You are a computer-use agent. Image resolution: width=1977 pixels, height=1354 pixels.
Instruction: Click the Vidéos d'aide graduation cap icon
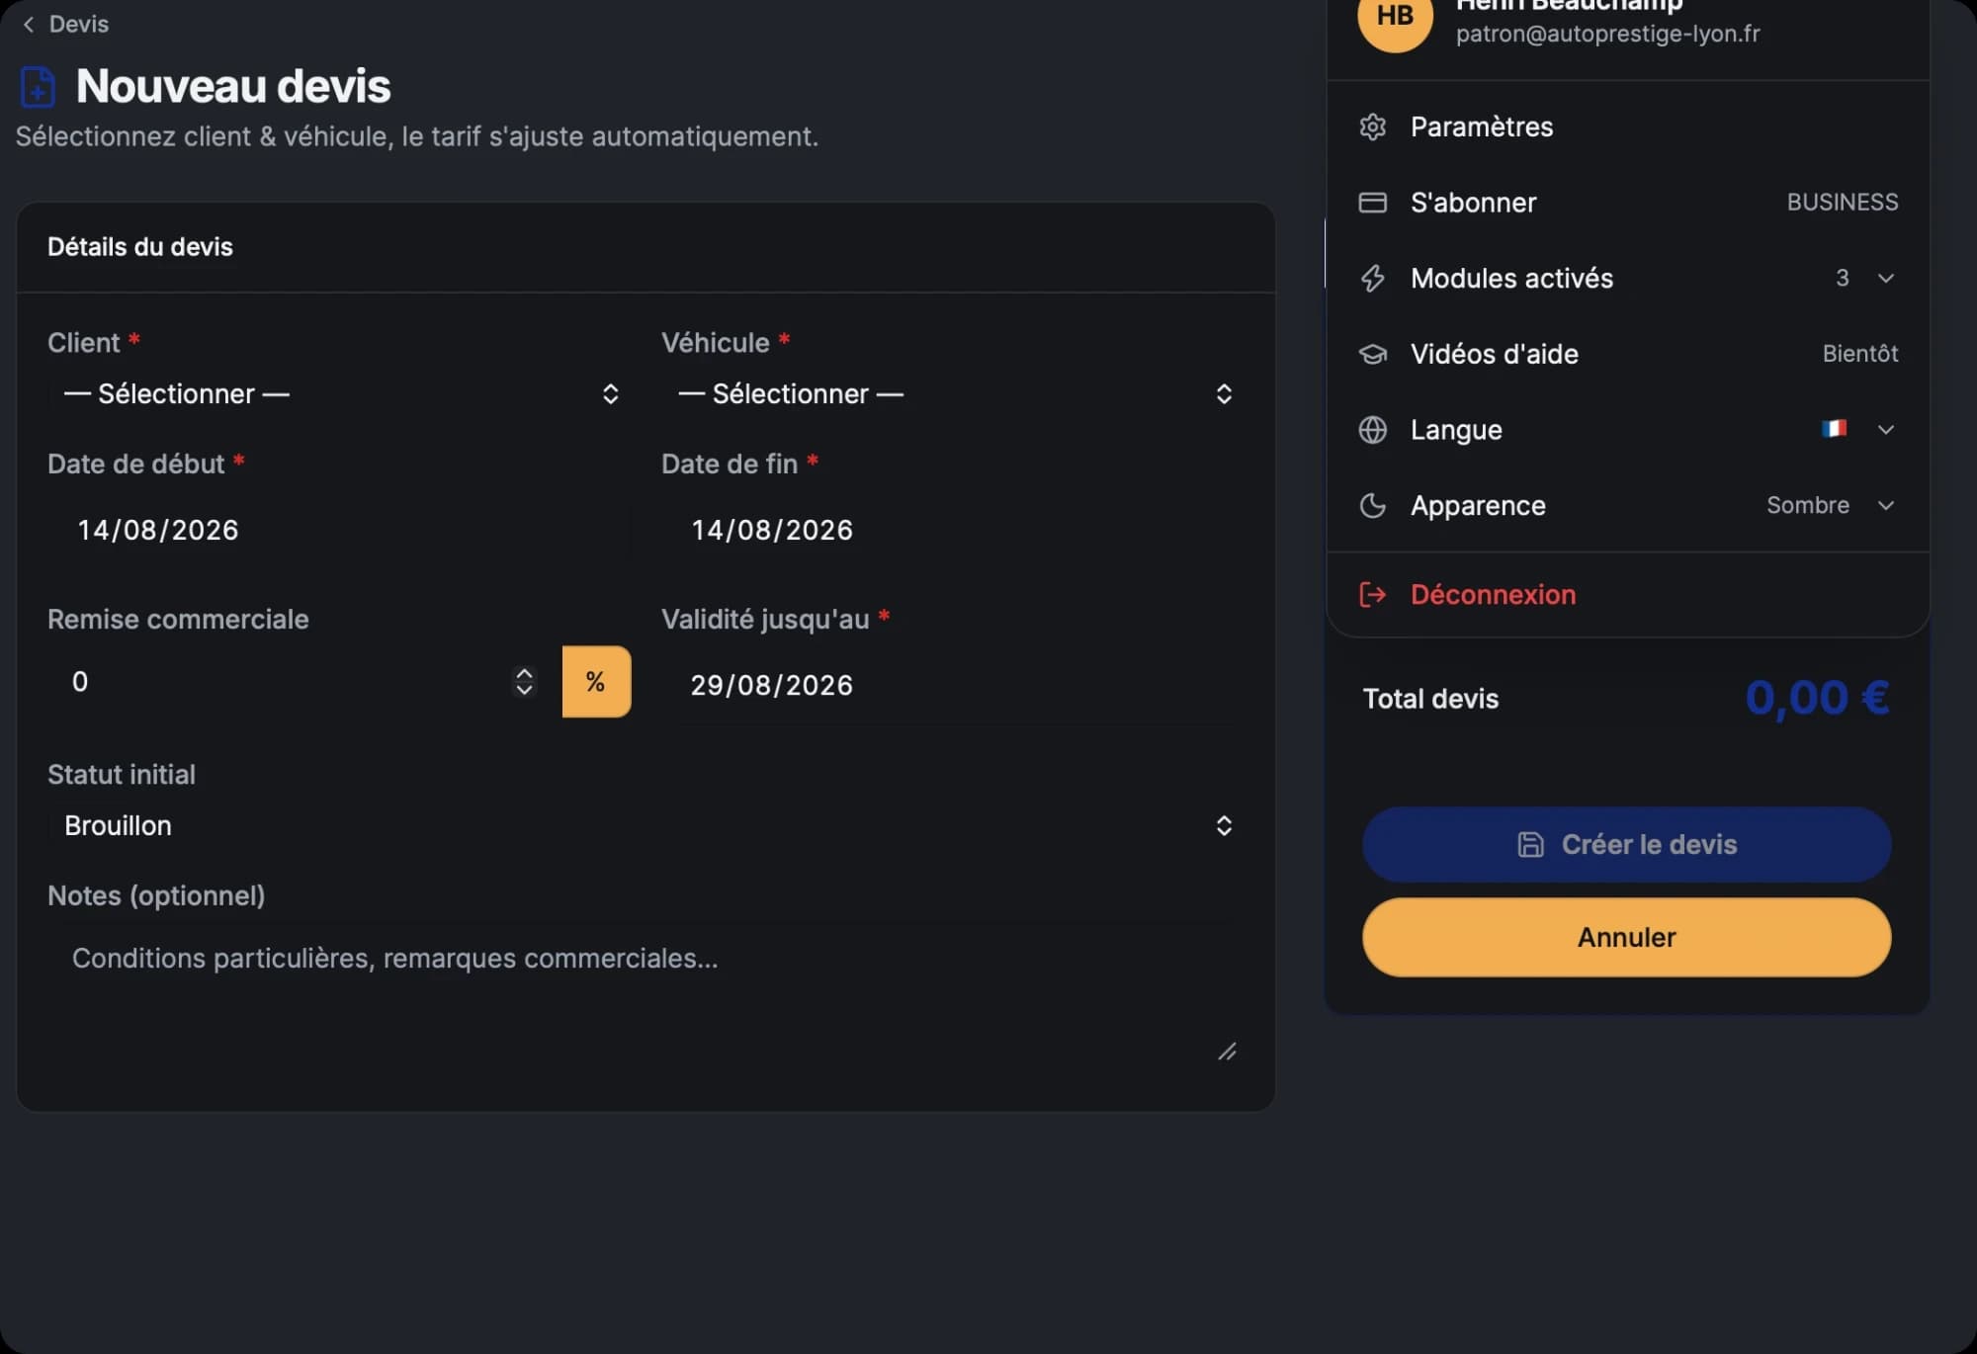(1372, 354)
